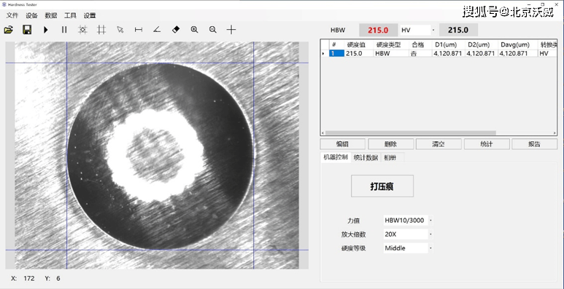Click the D2(um) 4,120.871 cell

click(x=481, y=53)
